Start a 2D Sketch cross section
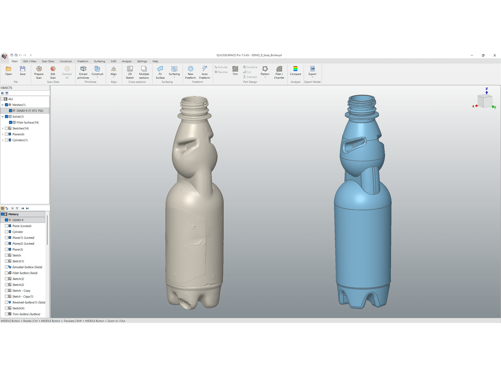501x376 pixels. (130, 72)
